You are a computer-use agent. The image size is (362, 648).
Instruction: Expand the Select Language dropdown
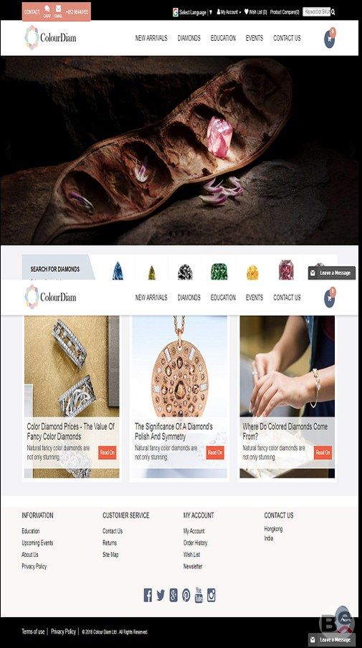click(193, 12)
